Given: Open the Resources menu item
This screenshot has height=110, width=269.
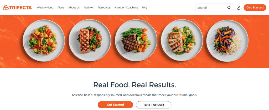Looking at the screenshot, I should [104, 8].
